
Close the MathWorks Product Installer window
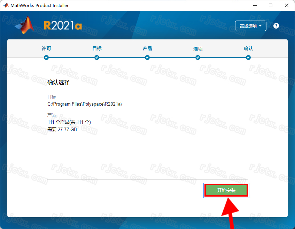point(286,5)
